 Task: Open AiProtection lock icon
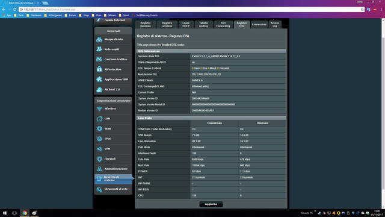pyautogui.click(x=99, y=69)
